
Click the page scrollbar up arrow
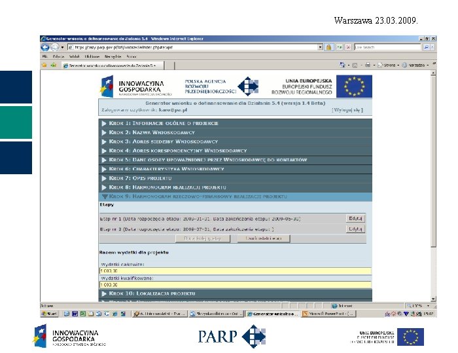click(433, 73)
